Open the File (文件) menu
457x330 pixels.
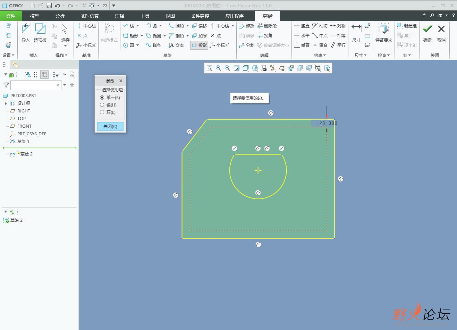point(11,16)
